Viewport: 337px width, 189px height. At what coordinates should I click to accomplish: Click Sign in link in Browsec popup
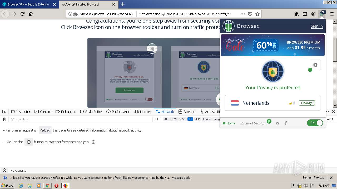317,26
